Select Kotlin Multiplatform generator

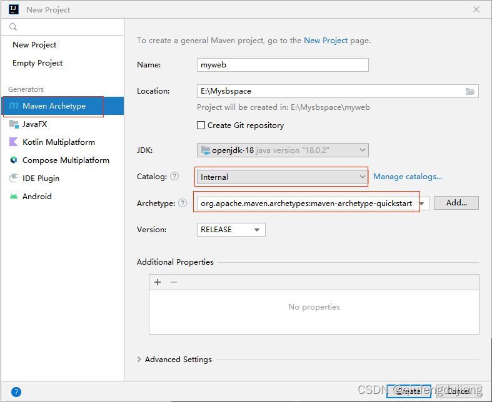pos(63,142)
